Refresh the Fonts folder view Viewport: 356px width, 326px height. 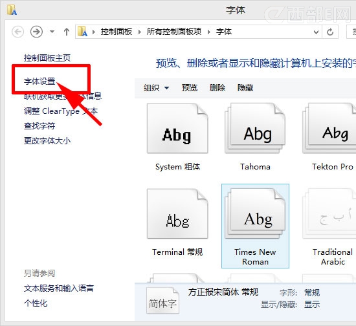pyautogui.click(x=330, y=32)
